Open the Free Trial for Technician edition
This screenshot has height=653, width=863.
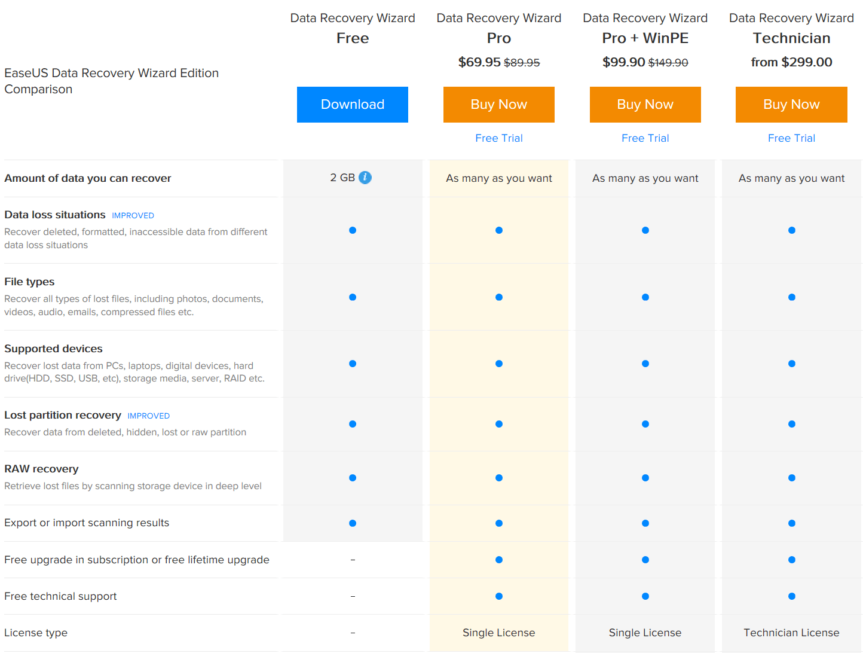[x=791, y=138]
